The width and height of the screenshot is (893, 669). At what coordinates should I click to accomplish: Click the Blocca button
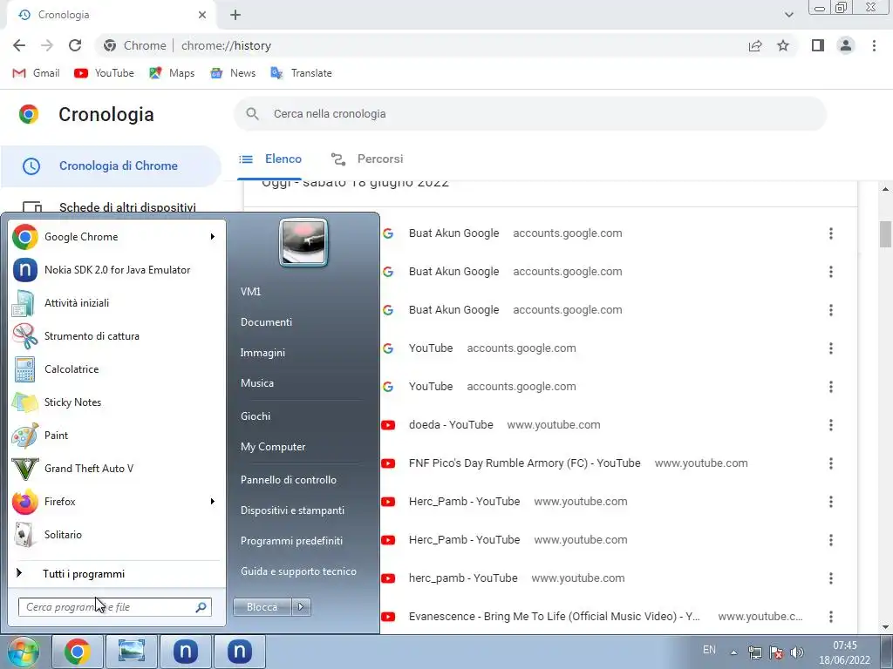[x=262, y=607]
